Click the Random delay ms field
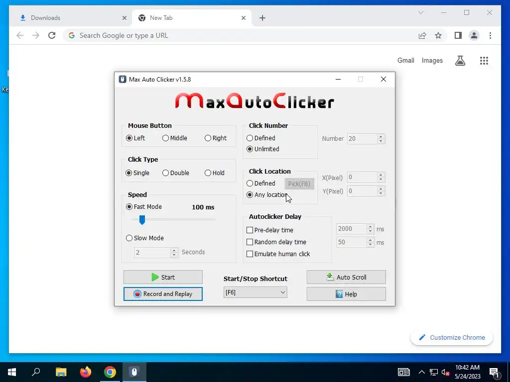 coord(351,242)
